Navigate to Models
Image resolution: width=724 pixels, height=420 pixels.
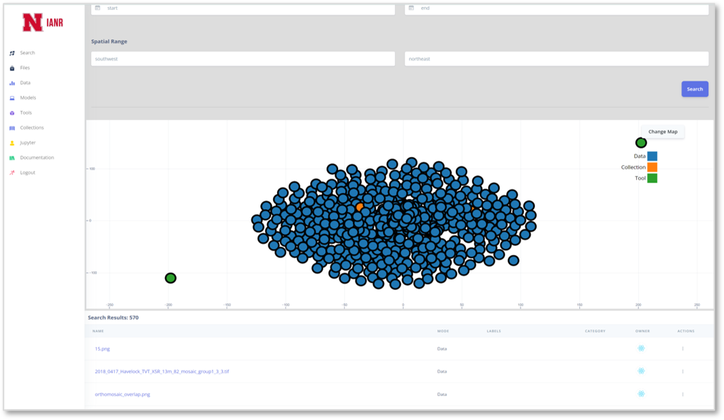(28, 98)
